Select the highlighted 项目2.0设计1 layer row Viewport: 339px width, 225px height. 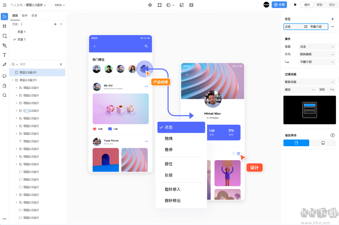[37, 72]
